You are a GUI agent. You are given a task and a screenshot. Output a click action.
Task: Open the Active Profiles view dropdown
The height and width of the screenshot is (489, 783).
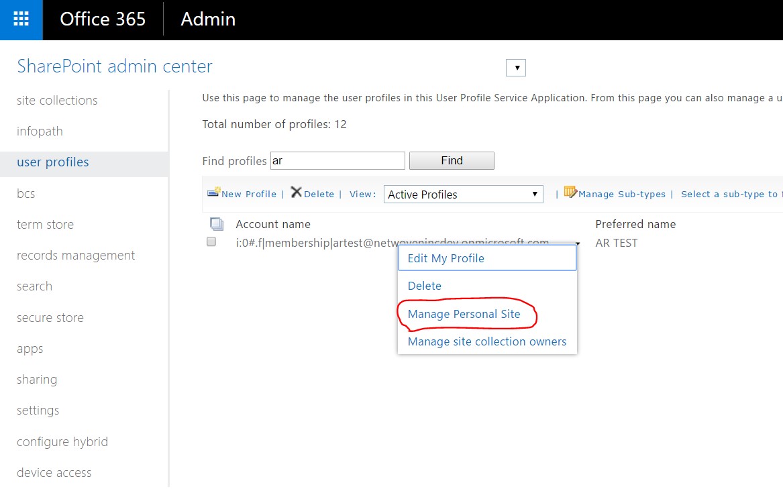[463, 194]
